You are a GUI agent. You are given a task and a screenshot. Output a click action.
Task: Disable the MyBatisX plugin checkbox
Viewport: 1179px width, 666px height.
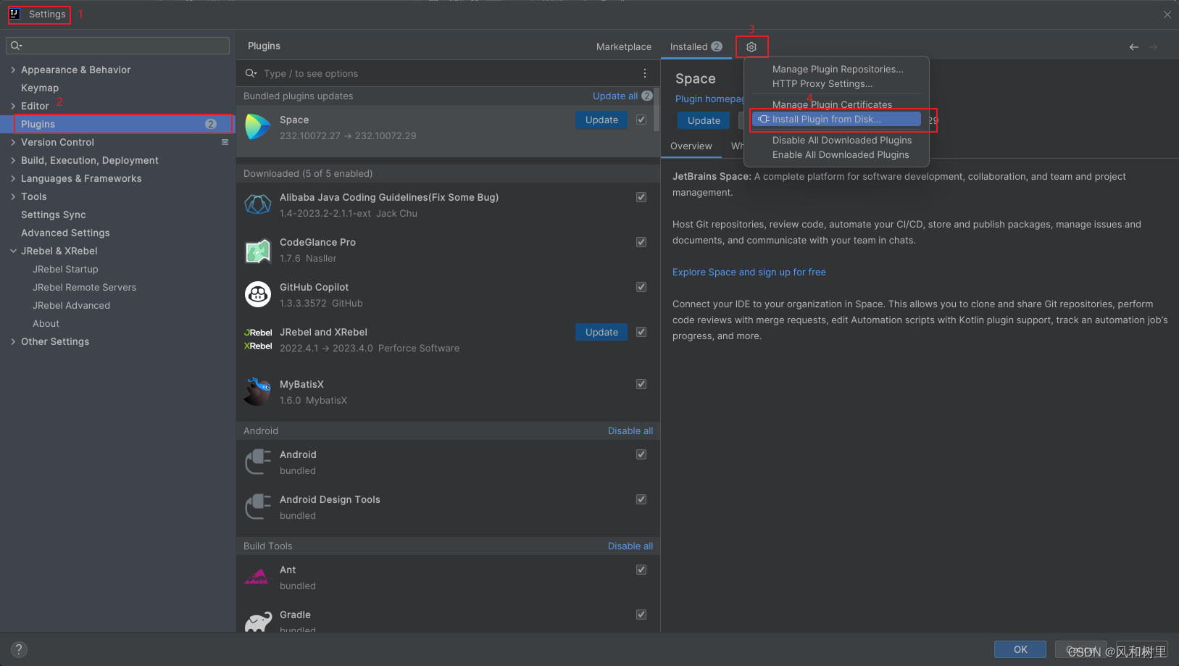click(641, 384)
